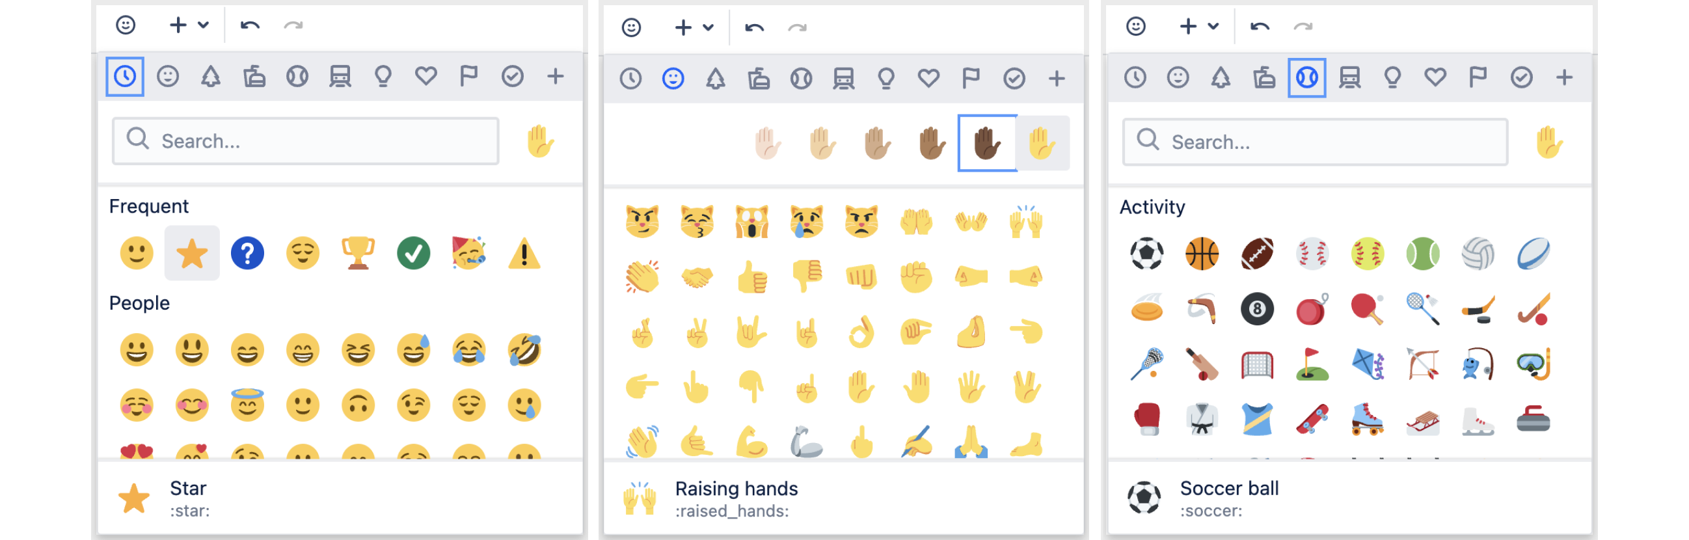The height and width of the screenshot is (540, 1689).
Task: Undo last action in left toolbar
Action: [250, 25]
